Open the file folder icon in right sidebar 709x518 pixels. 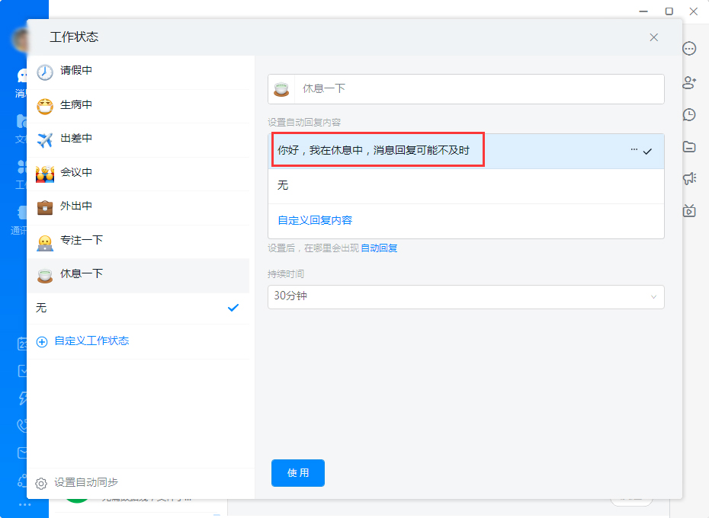(x=689, y=146)
